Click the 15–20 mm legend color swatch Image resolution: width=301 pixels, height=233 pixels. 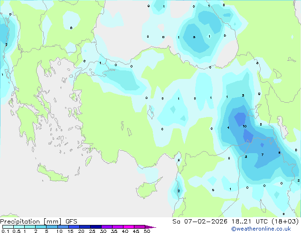(74, 227)
